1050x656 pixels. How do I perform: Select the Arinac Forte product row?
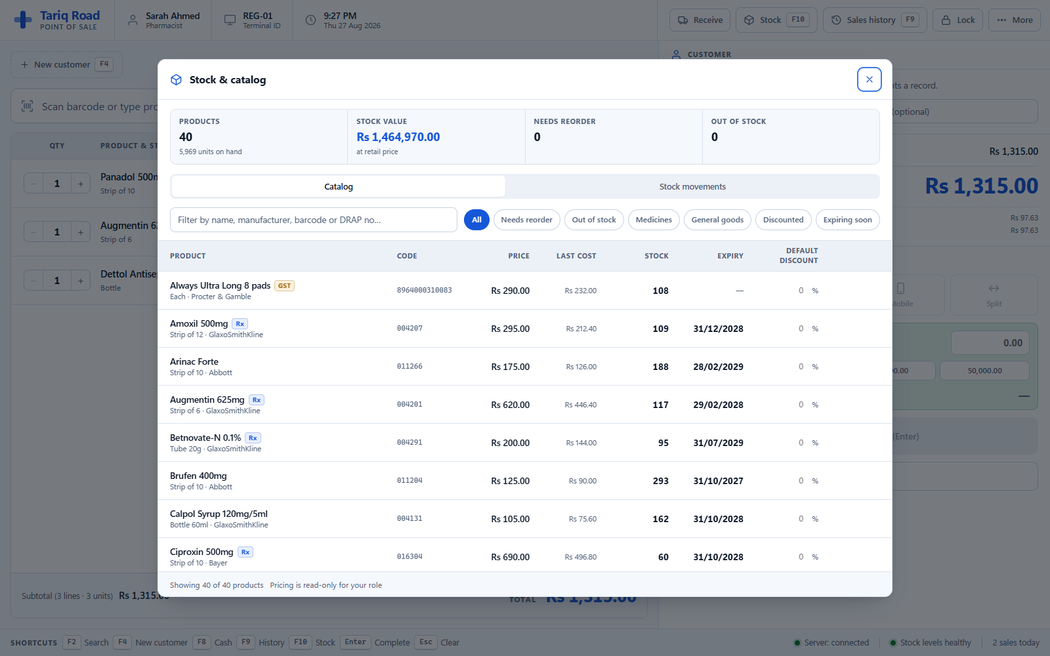click(524, 367)
